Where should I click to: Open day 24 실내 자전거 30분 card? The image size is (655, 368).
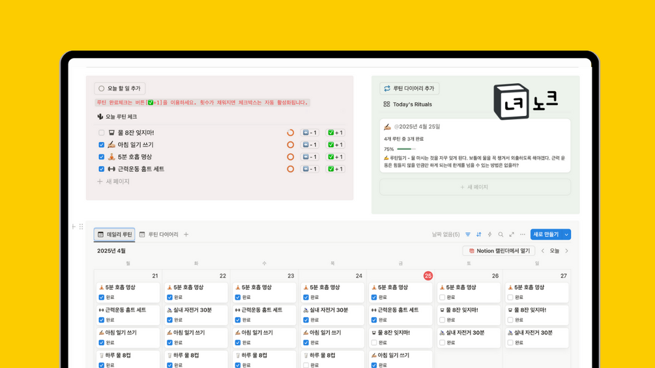pyautogui.click(x=332, y=315)
